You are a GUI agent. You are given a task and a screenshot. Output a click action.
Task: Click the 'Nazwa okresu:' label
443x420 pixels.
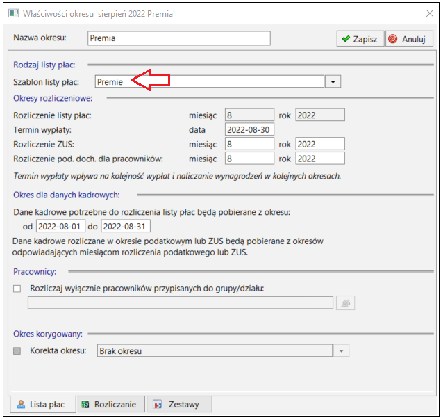point(40,38)
